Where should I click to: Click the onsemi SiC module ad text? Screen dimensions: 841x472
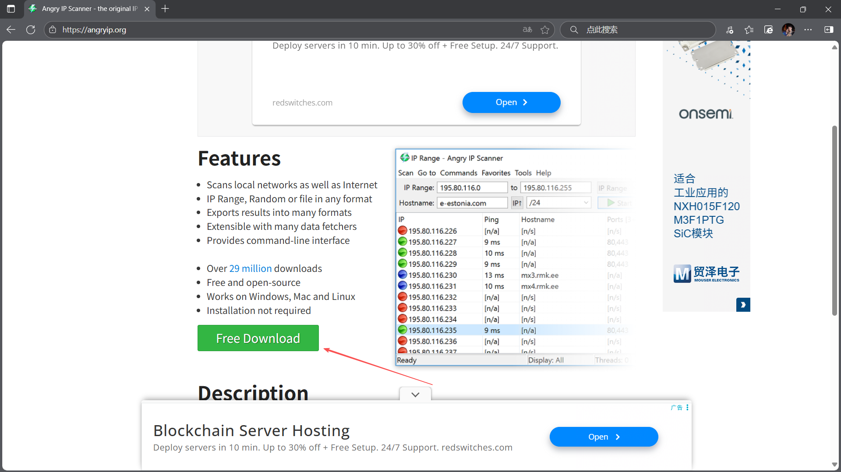pyautogui.click(x=706, y=206)
